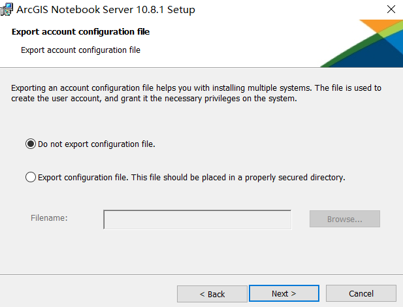Viewport: 403px width, 307px height.
Task: Click the paragraph beginning 'Exporting an account configuration file helps'
Action: click(x=196, y=93)
